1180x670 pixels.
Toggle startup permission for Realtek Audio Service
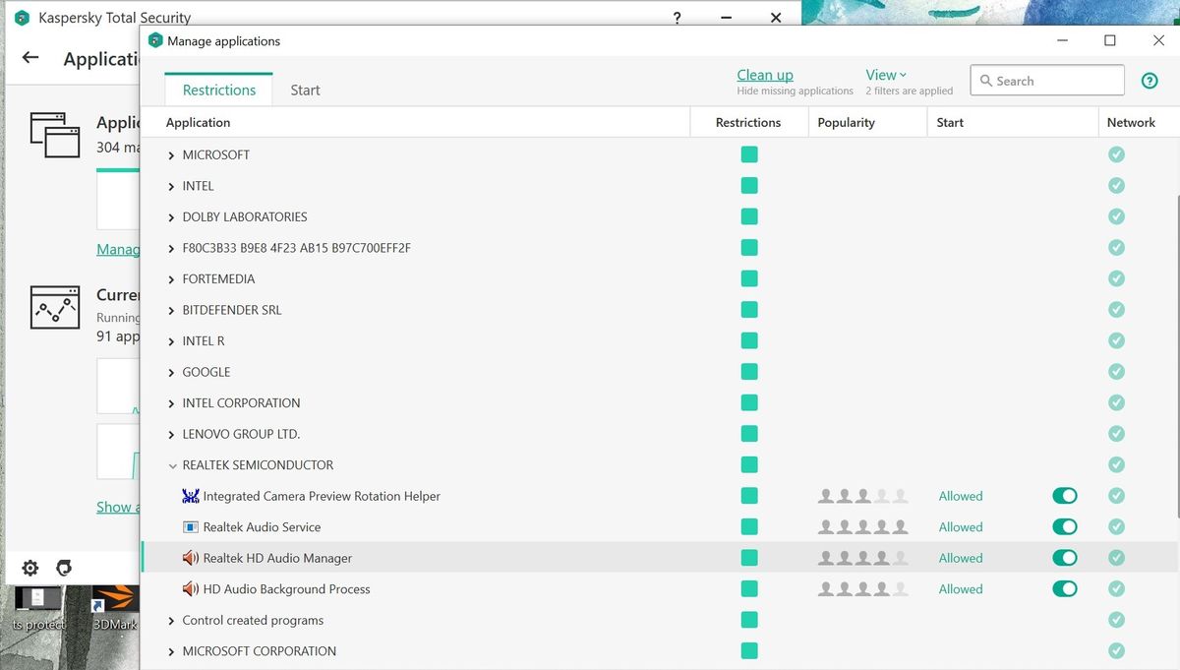[1065, 526]
